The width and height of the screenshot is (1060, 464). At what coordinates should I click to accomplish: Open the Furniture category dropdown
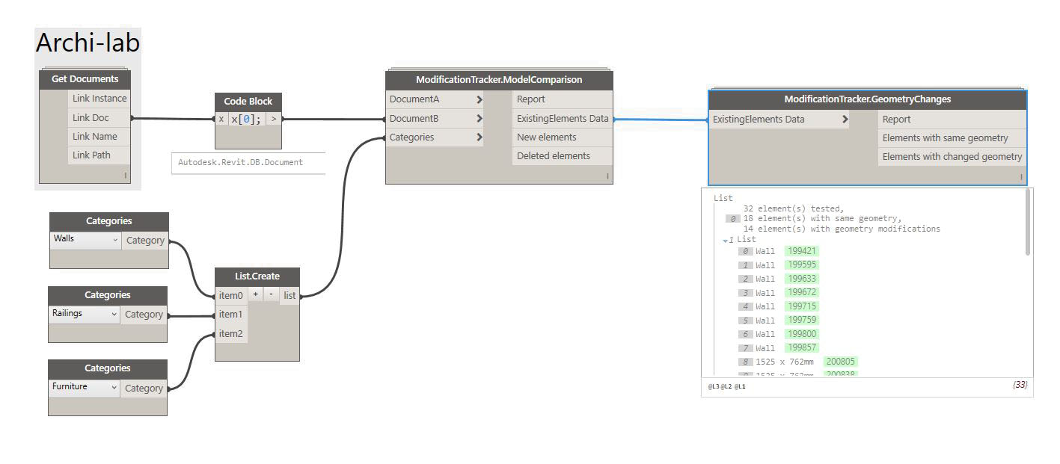coord(114,387)
